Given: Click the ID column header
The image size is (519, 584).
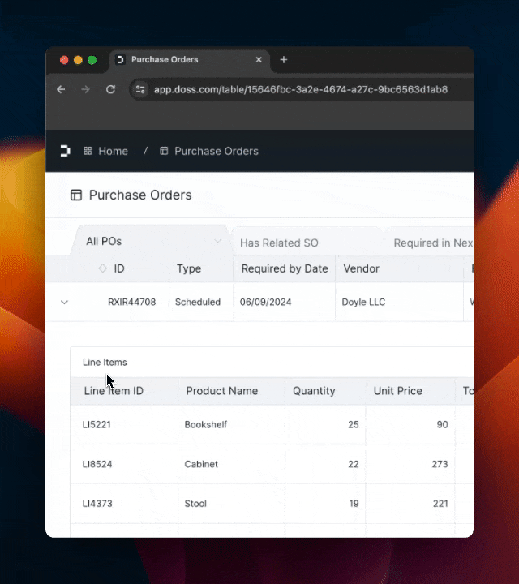Looking at the screenshot, I should [118, 268].
